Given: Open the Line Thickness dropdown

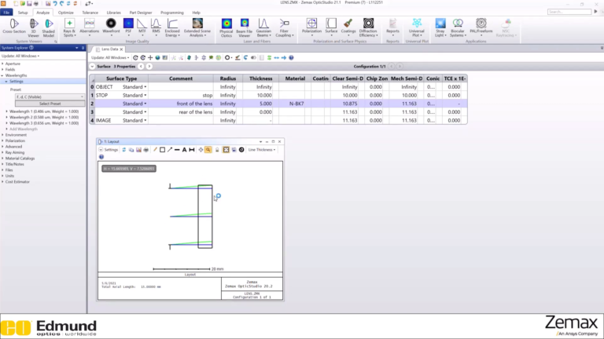Looking at the screenshot, I should (x=262, y=150).
